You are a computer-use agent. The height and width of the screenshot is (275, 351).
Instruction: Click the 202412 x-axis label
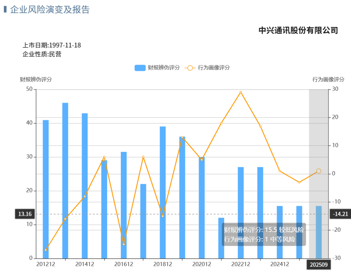click(279, 264)
